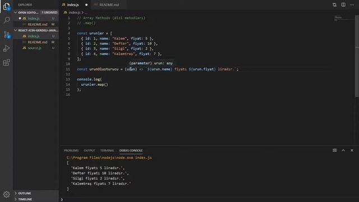
Task: Click the "Defter" string on line 6
Action: [121, 44]
